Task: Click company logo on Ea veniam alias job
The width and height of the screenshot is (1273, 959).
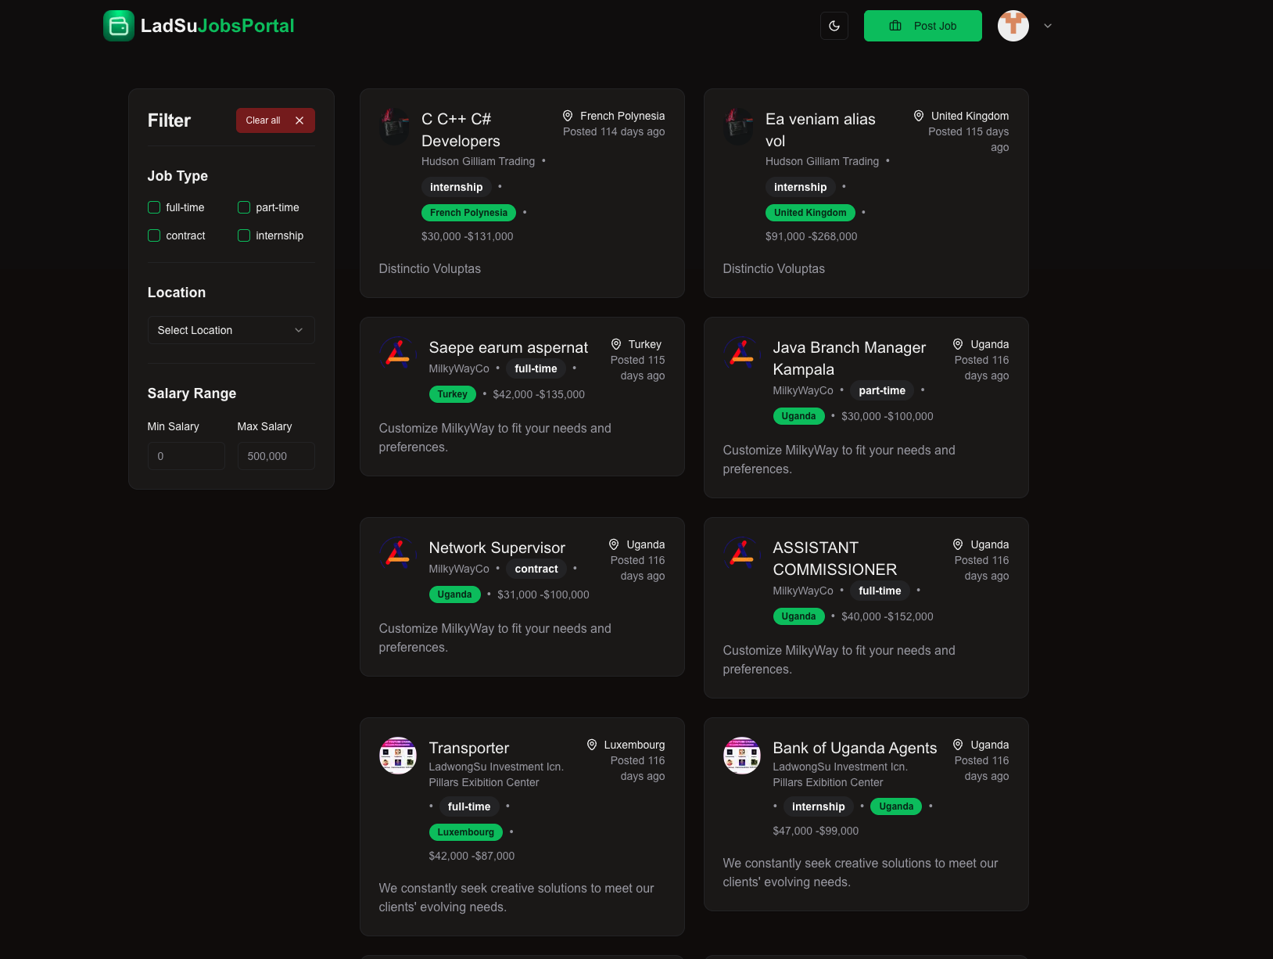Action: click(x=738, y=126)
